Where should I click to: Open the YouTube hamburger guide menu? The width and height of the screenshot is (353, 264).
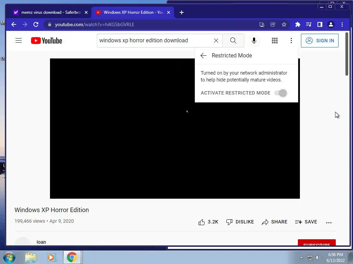pyautogui.click(x=19, y=41)
